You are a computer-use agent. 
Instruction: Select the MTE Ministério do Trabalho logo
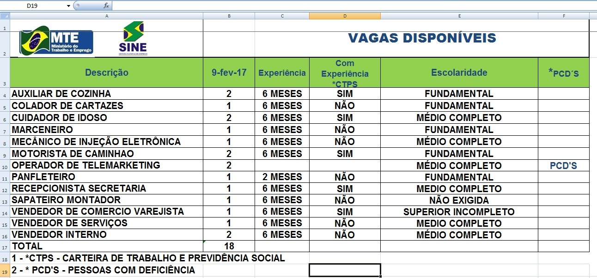[x=56, y=43]
